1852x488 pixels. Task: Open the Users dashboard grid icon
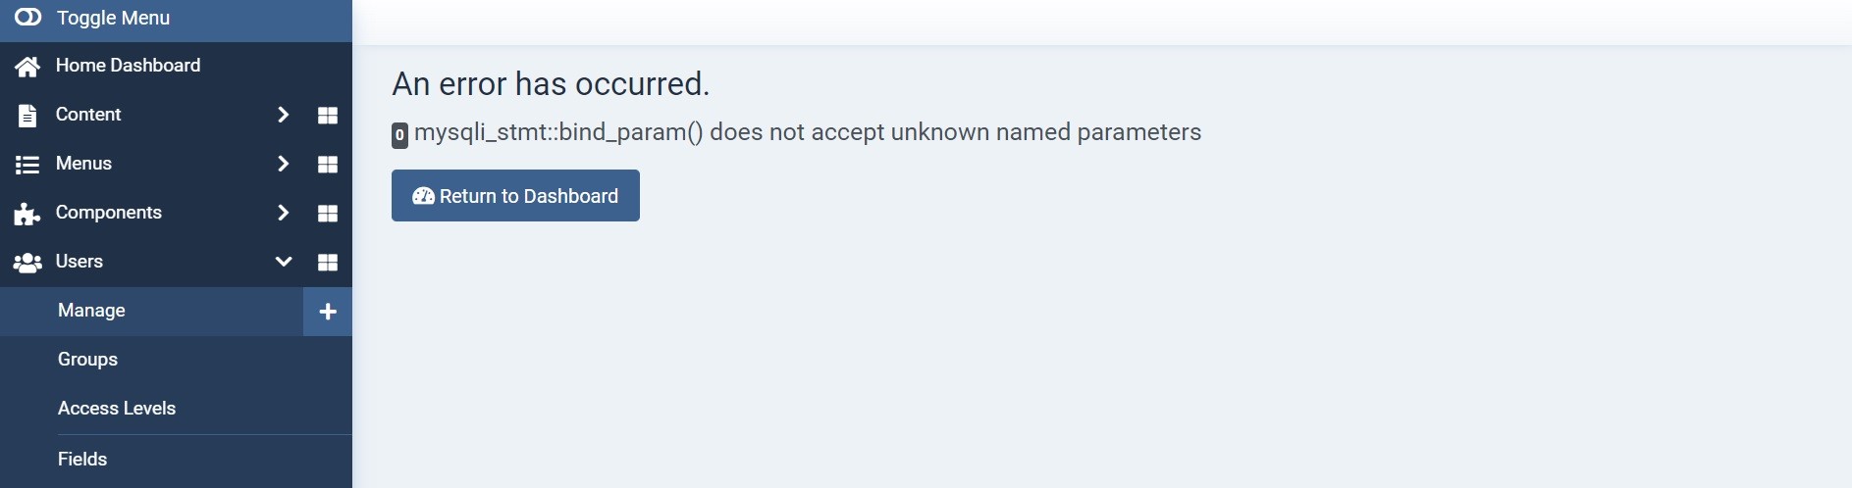pos(328,263)
